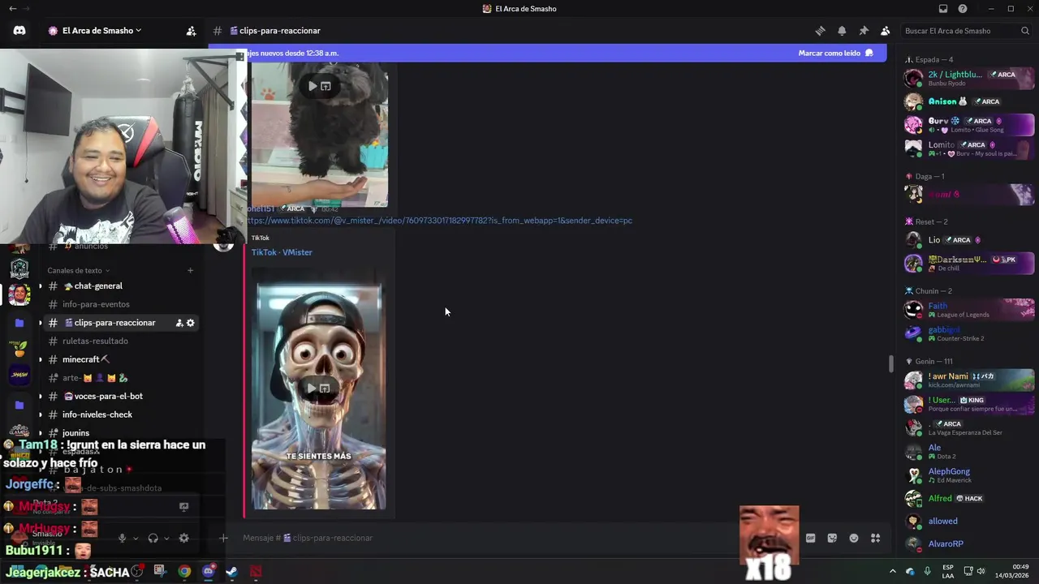Open member AlephGong profile
This screenshot has height=584, width=1039.
[x=969, y=475]
